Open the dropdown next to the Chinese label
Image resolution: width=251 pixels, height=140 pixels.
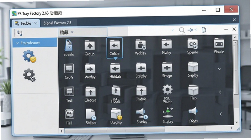coord(72,32)
